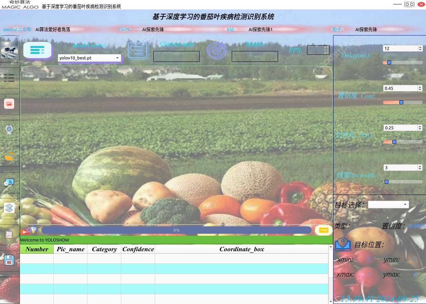Screen dimensions: 426x304
Task: Click the teal model menu icon
Action: click(37, 50)
